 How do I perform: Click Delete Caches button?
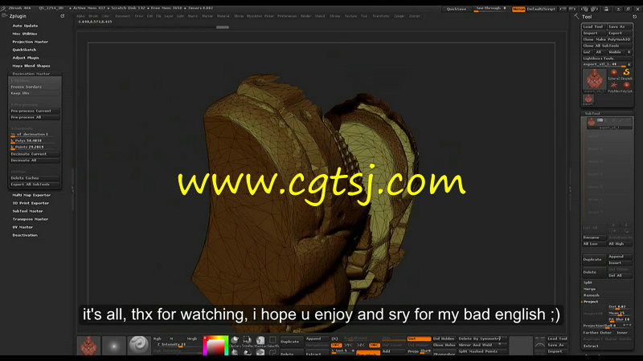(x=35, y=178)
